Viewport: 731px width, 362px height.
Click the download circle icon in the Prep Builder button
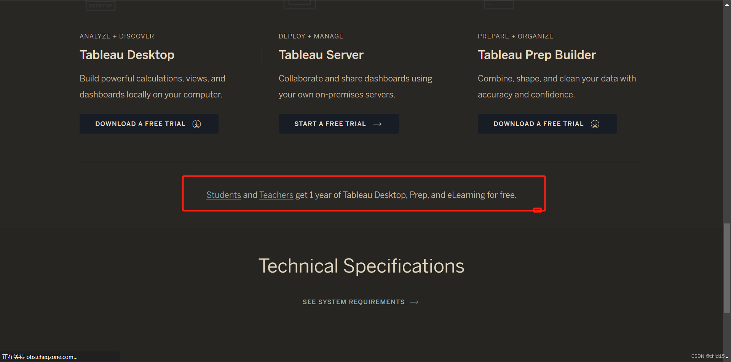click(x=595, y=124)
